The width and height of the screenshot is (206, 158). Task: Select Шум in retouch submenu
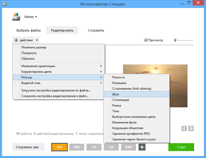coord(136,94)
